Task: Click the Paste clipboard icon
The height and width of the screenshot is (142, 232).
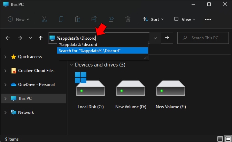Action: tap(78, 19)
